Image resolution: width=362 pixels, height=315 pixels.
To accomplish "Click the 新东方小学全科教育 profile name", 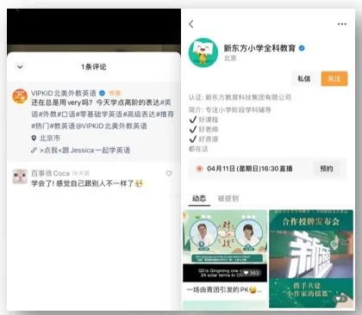I will (259, 48).
